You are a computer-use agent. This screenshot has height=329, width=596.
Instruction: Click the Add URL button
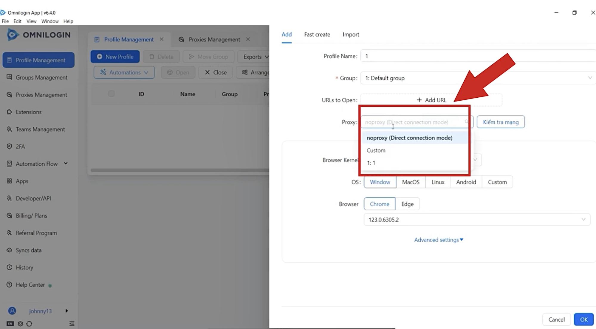(431, 100)
